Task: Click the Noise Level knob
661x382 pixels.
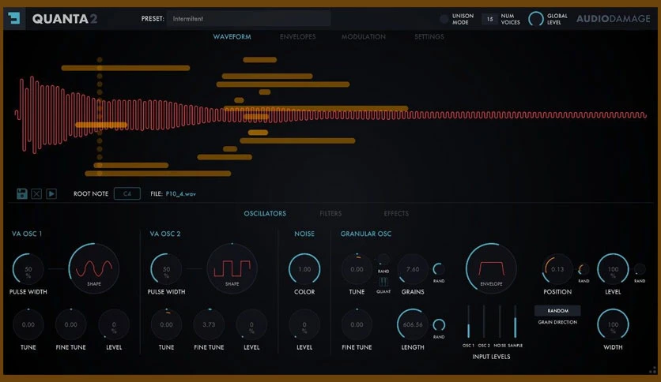Action: coord(304,325)
